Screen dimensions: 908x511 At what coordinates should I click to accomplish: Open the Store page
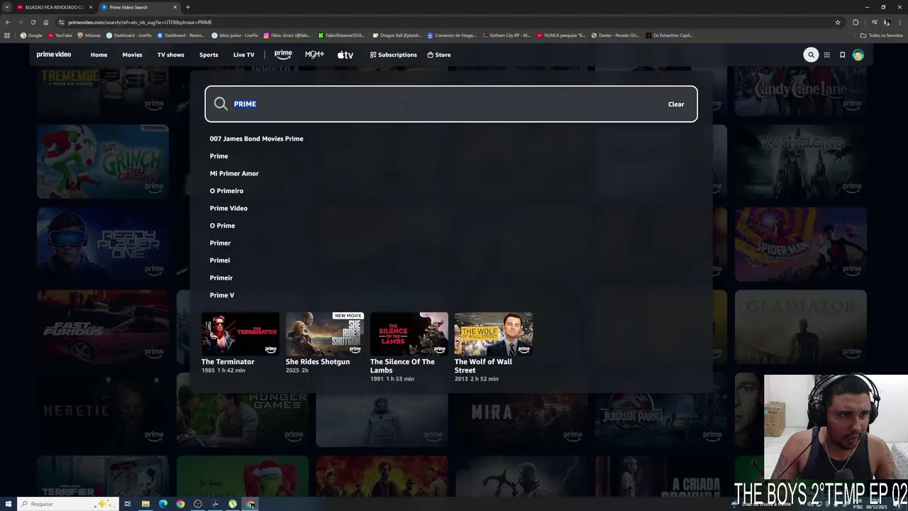tap(439, 55)
